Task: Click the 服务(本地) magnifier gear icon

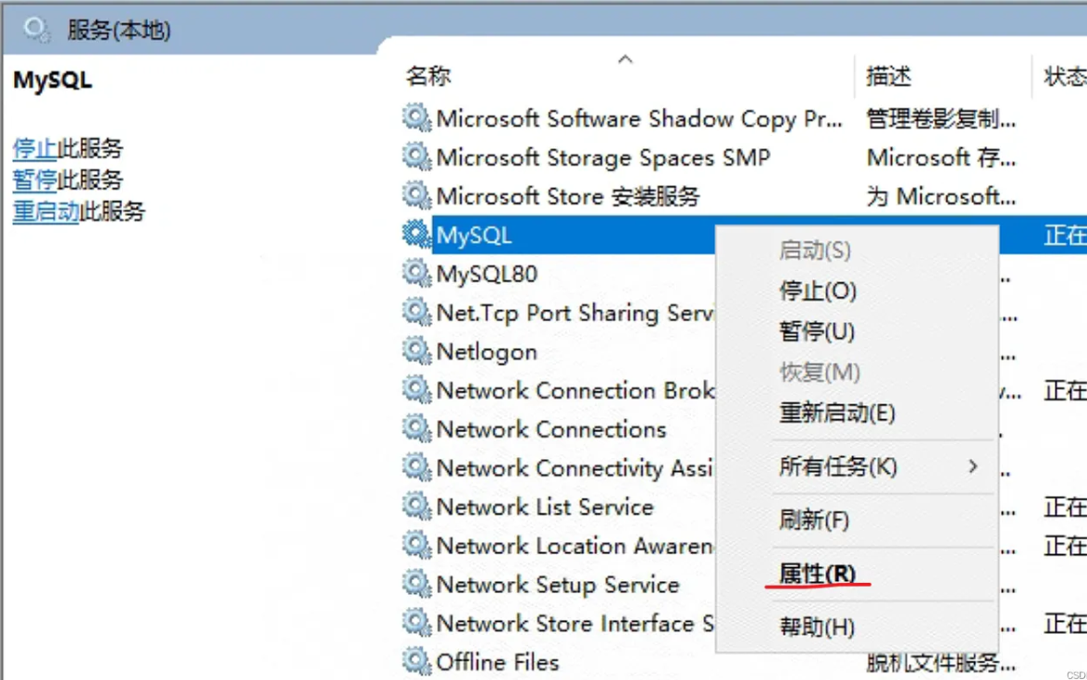Action: tap(36, 30)
